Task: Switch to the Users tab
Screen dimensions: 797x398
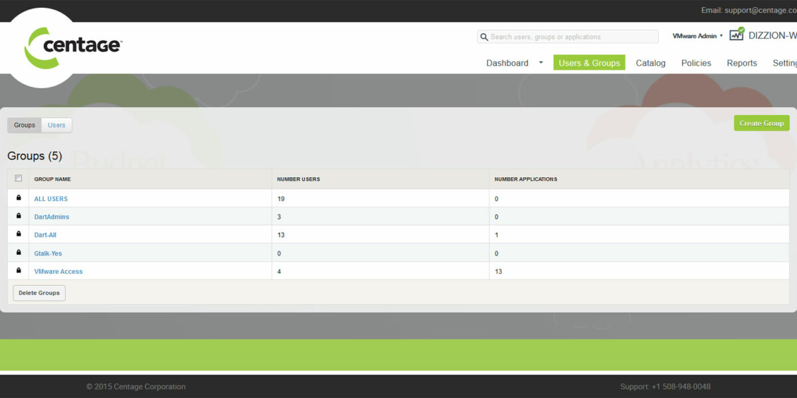Action: [x=56, y=125]
